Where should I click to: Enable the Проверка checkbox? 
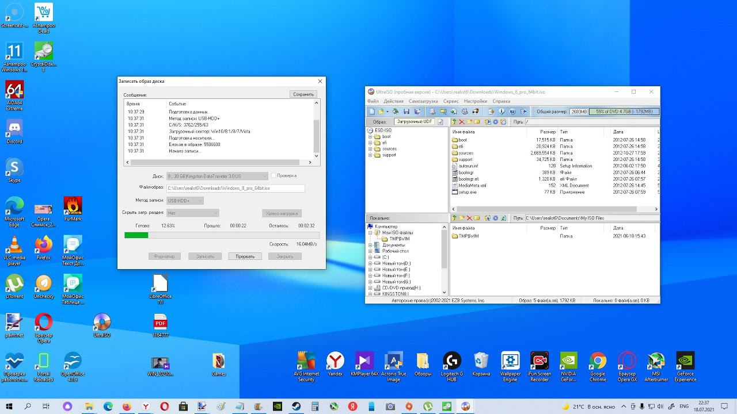[273, 175]
